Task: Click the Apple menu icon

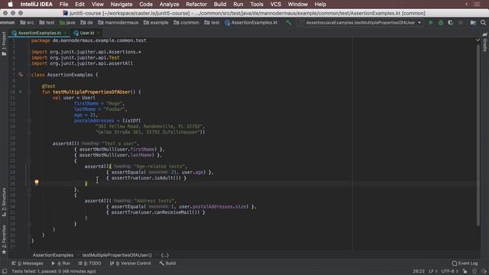Action: [10, 5]
